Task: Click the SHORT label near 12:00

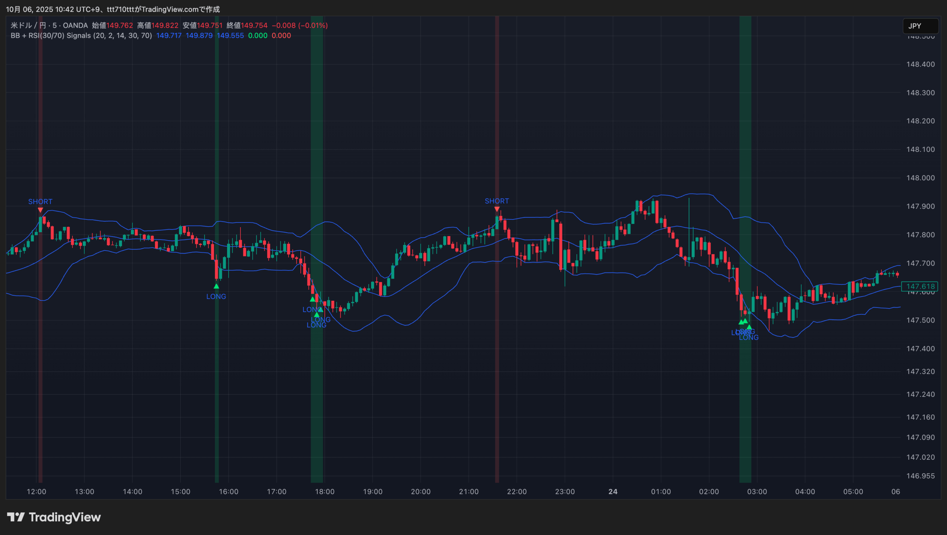Action: click(40, 201)
